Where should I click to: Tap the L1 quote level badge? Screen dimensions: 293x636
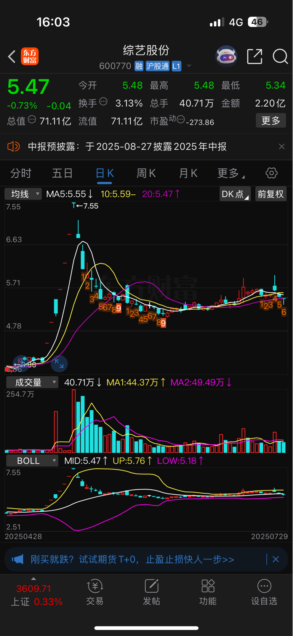tap(176, 66)
